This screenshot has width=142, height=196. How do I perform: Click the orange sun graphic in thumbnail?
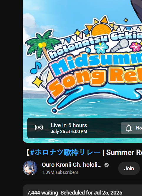coord(101,27)
